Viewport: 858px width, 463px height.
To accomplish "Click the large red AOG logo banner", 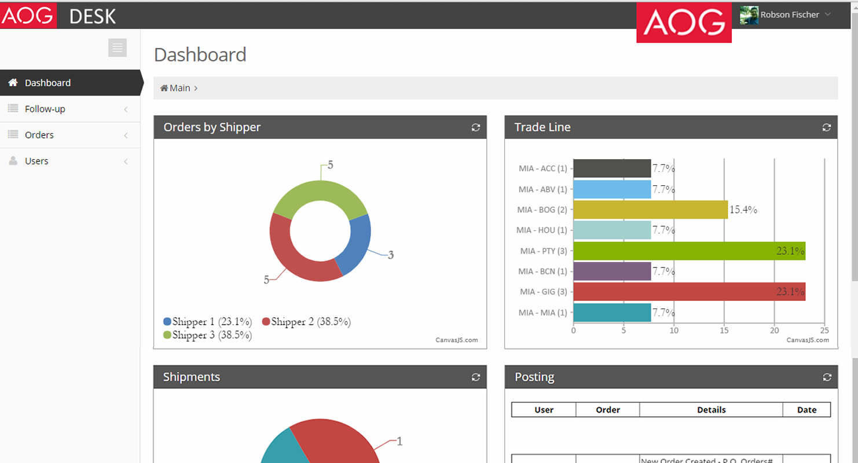I will tap(684, 23).
